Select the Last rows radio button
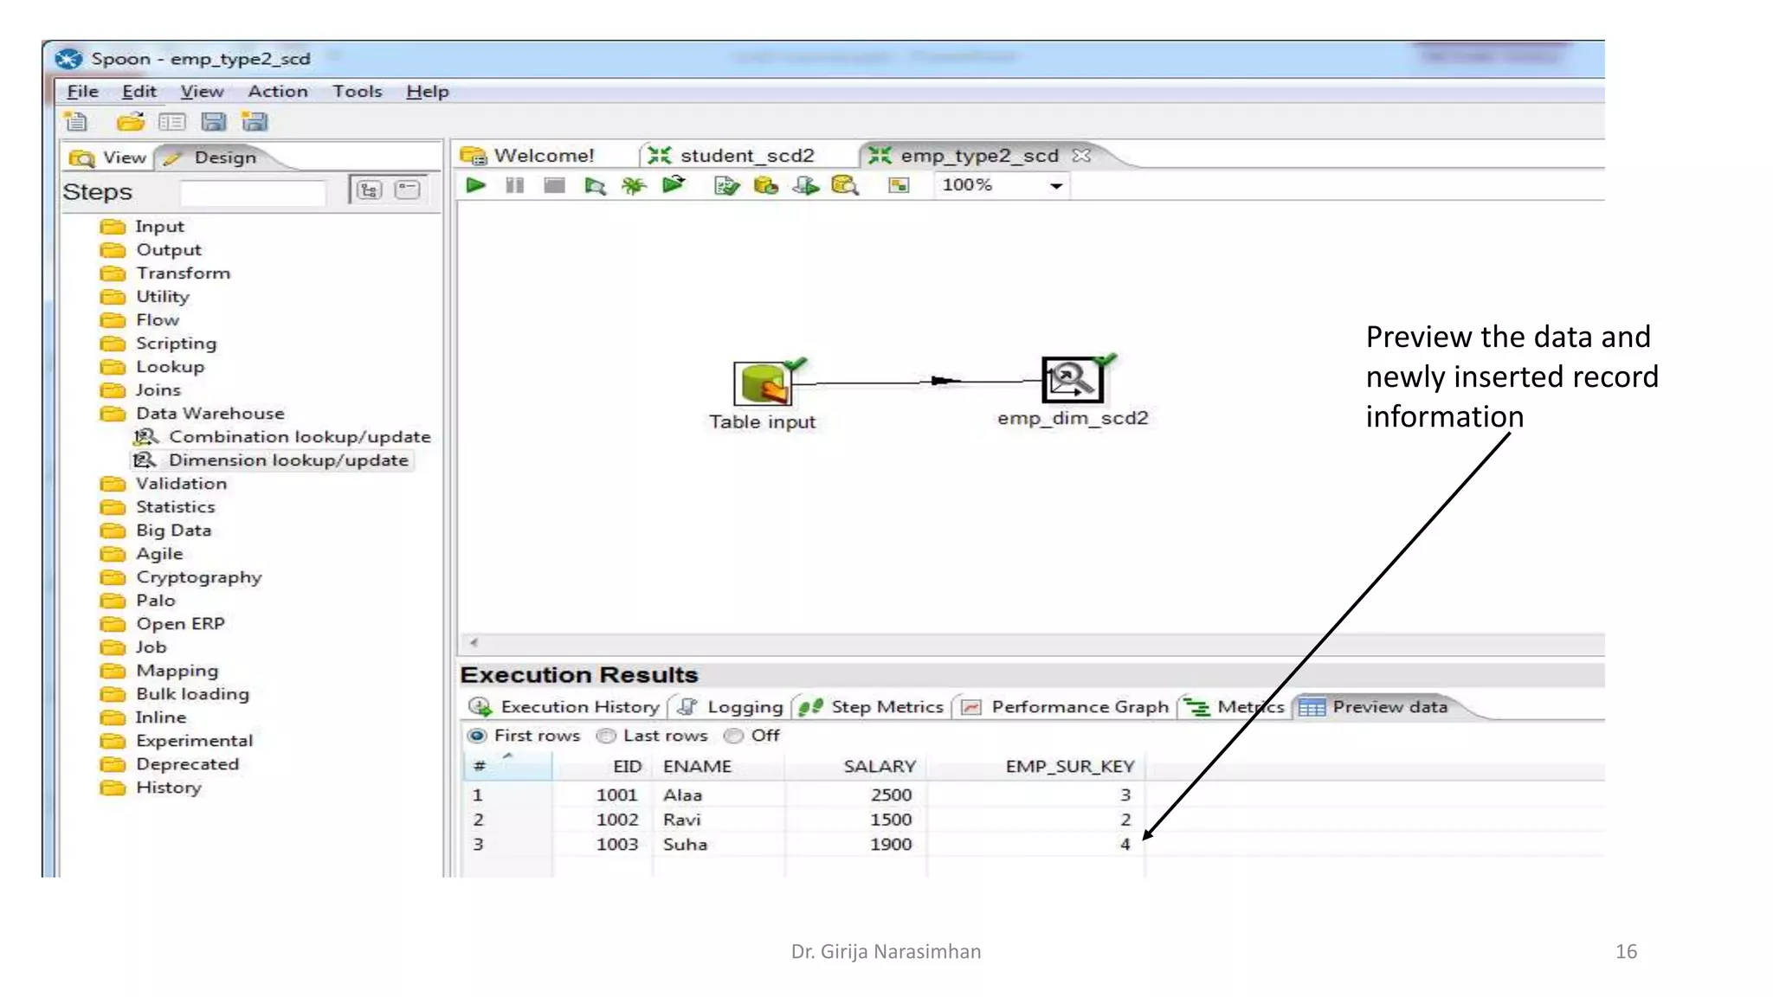1773x997 pixels. [606, 736]
